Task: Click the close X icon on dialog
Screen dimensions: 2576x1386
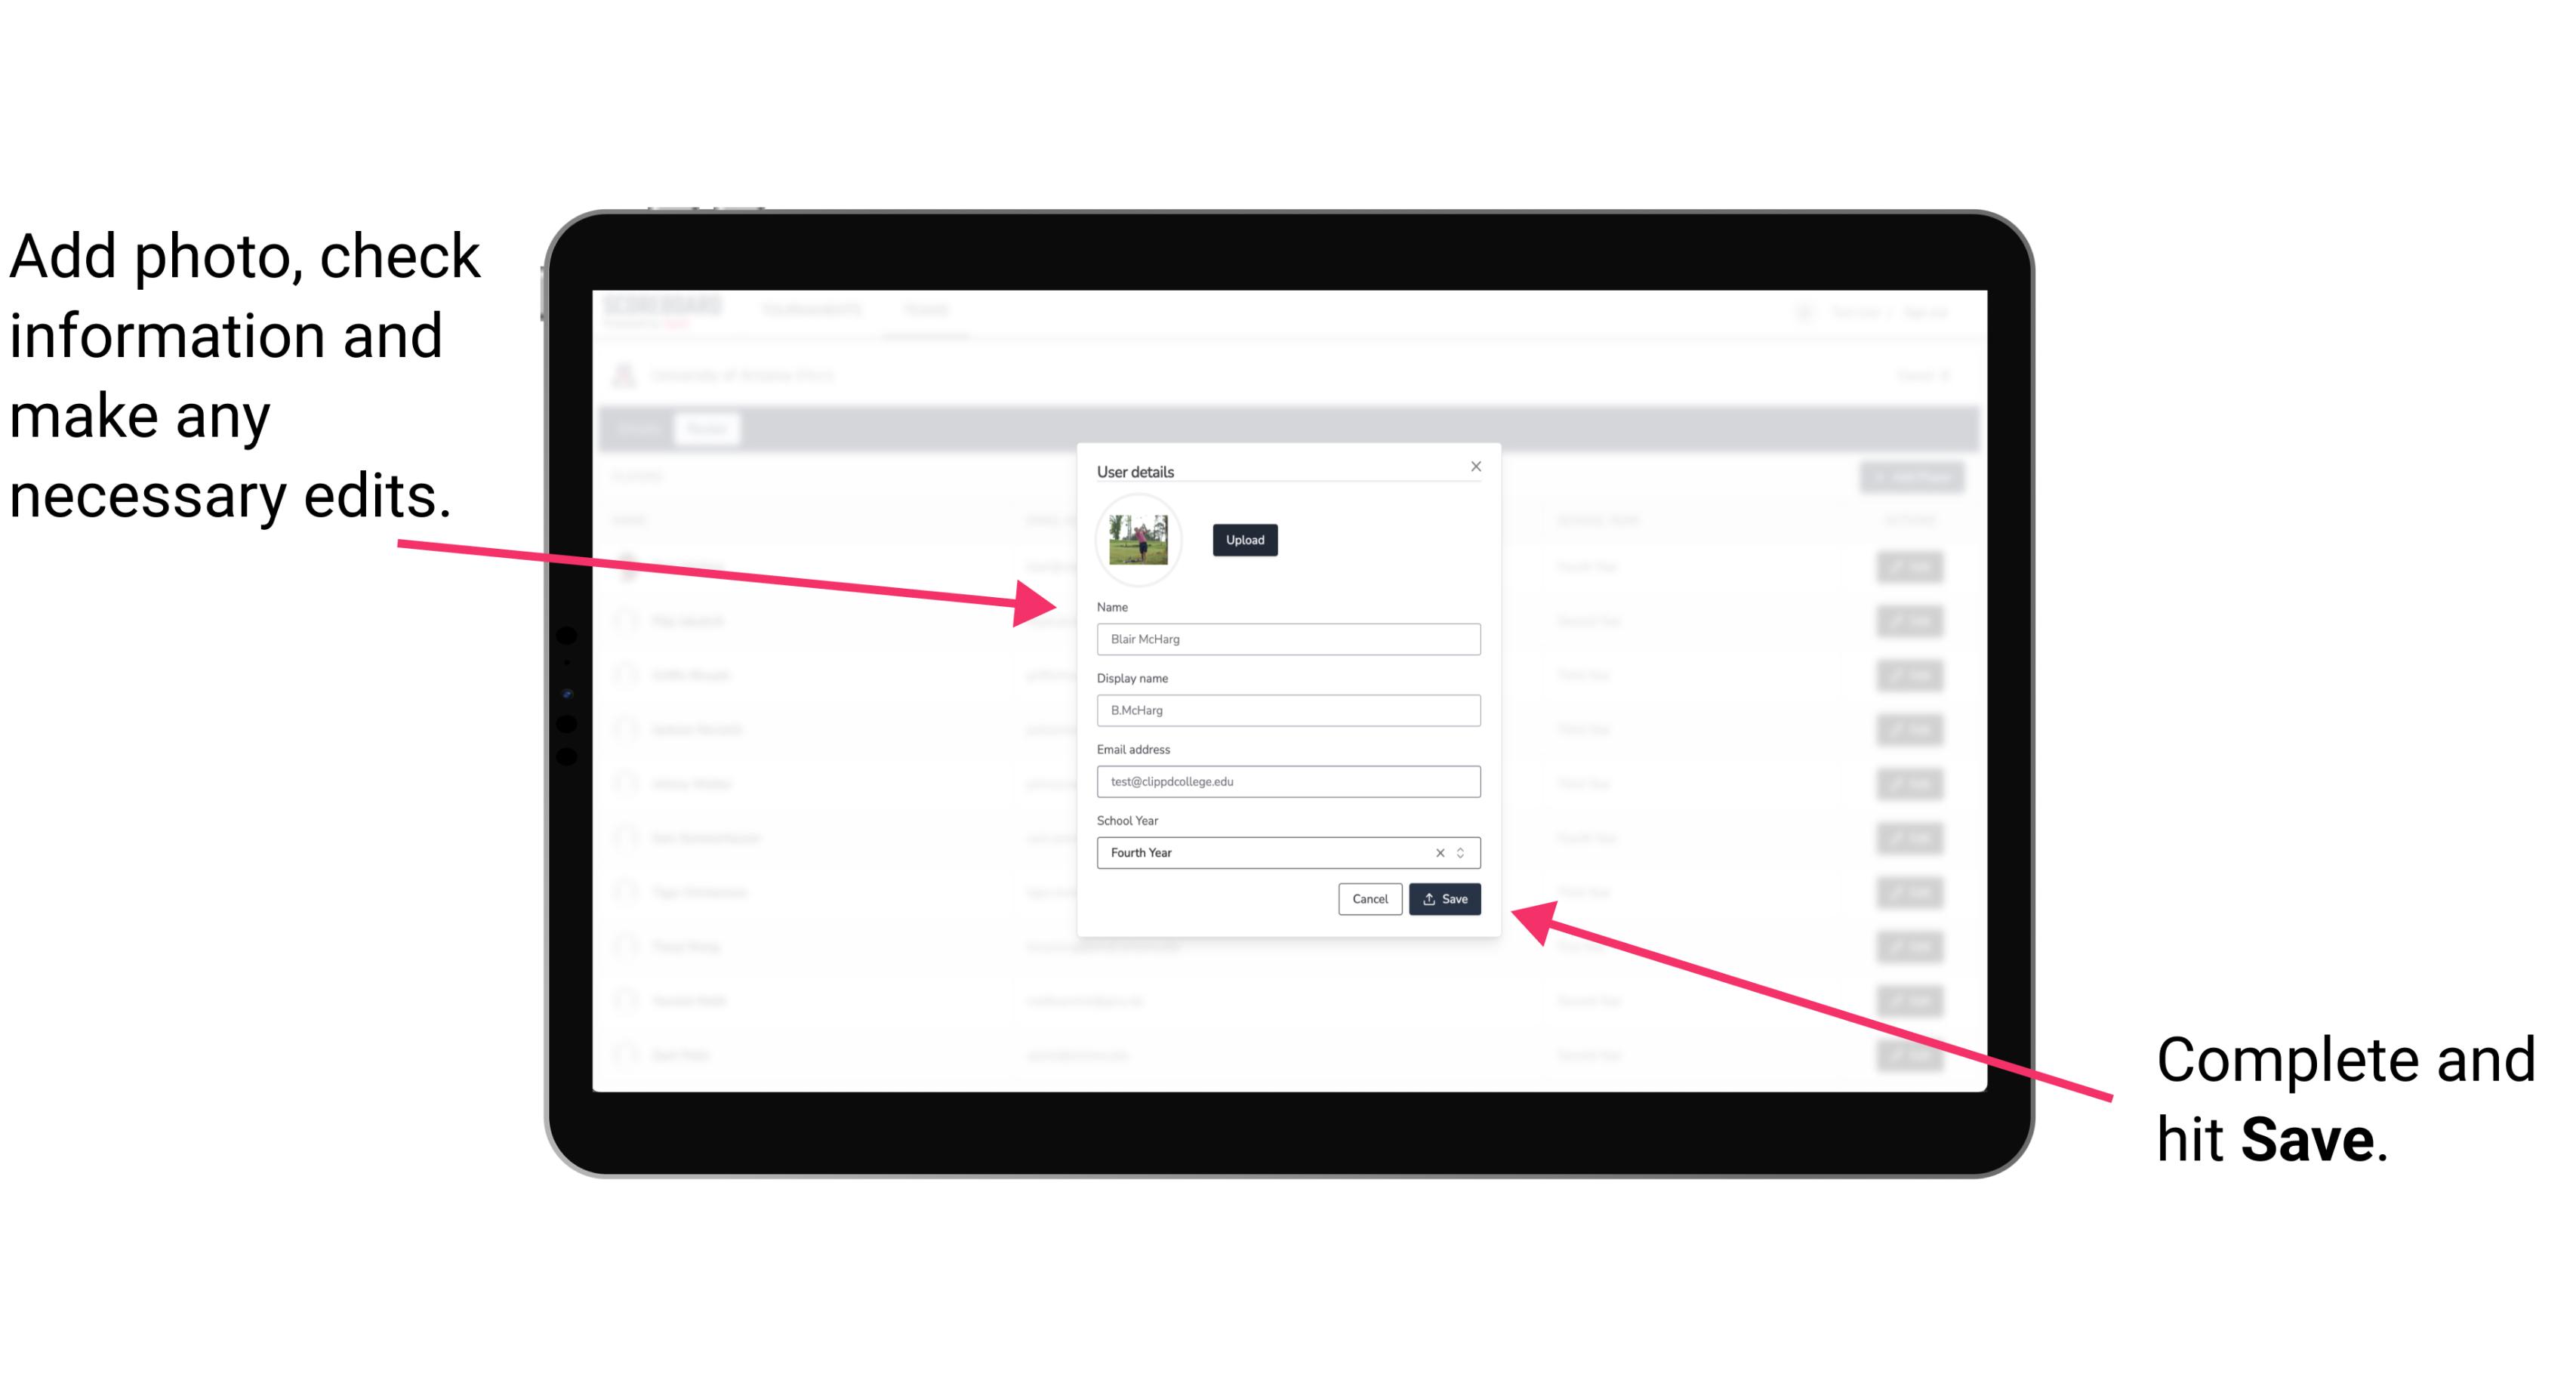Action: click(x=1475, y=466)
